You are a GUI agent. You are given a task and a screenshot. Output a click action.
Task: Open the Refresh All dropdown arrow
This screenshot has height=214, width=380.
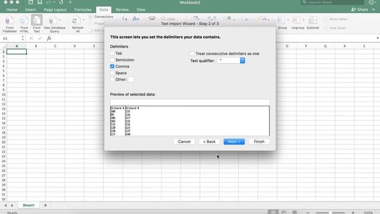[x=84, y=20]
